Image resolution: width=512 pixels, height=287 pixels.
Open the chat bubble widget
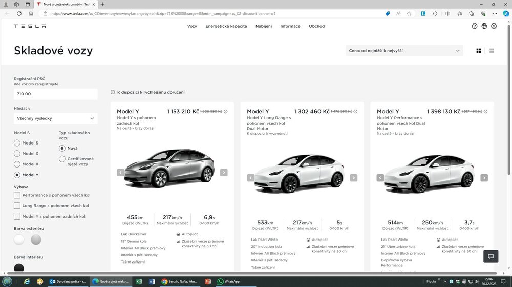(x=491, y=256)
